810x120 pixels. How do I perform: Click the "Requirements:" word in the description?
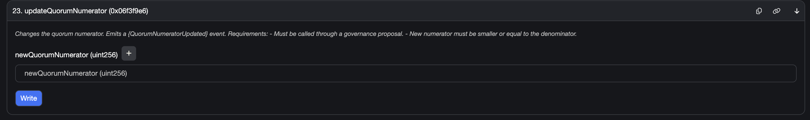pos(248,34)
